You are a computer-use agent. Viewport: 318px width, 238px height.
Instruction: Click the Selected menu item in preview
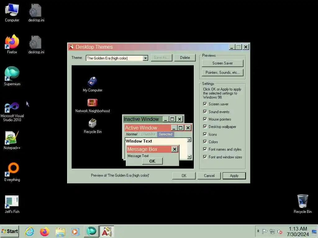pos(166,134)
